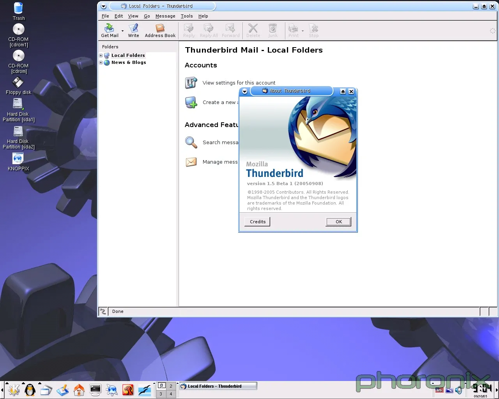Screen dimensions: 499x399
Task: Click the Reply All toolbar icon
Action: pos(209,30)
